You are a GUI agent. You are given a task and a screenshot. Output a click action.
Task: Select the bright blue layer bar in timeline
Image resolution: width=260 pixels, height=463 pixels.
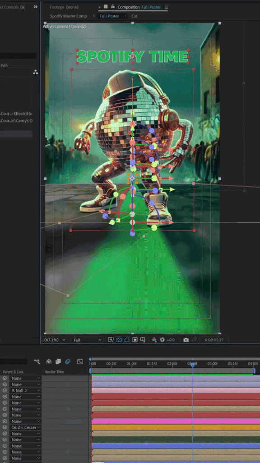coord(176,446)
